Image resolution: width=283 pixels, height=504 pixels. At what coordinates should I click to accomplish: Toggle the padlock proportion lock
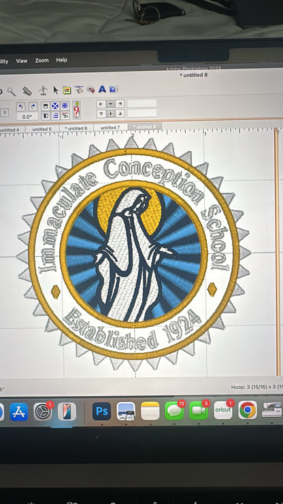5,113
